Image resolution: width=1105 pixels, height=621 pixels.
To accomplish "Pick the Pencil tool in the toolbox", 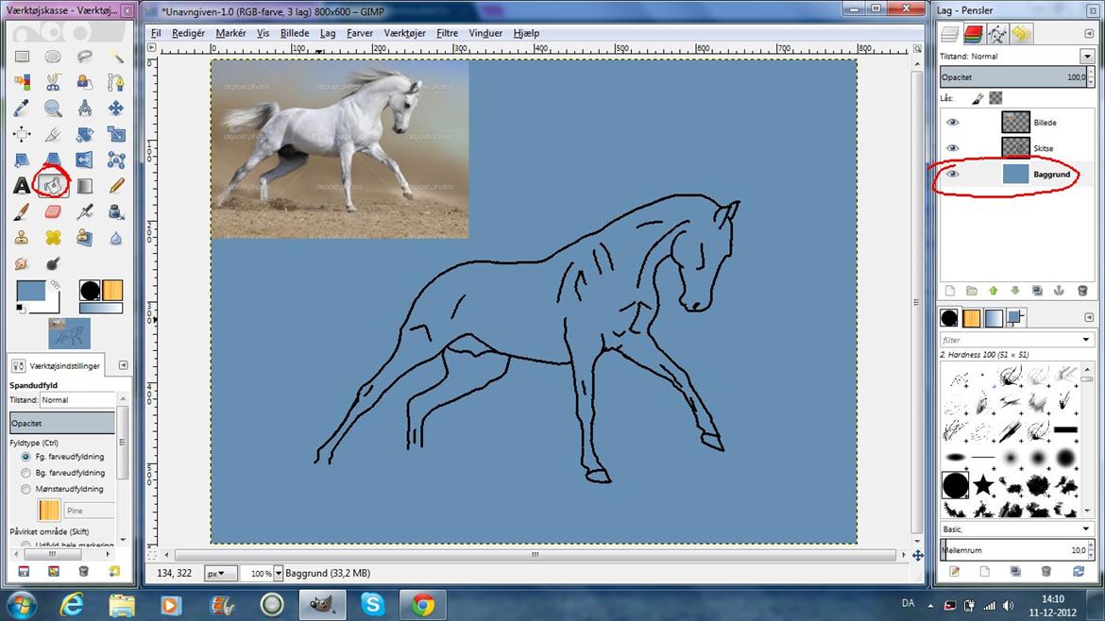I will pos(116,186).
